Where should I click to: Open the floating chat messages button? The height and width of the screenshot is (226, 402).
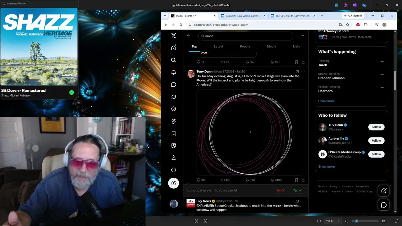coord(384,205)
